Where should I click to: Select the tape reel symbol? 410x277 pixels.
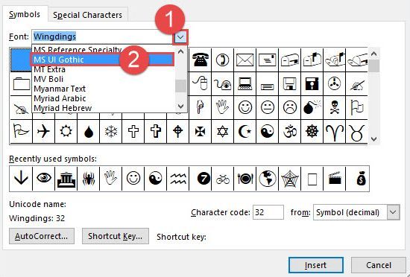(335, 84)
